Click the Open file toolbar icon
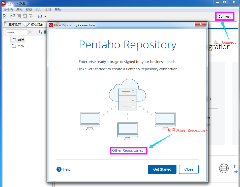240x187 pixels. (13, 16)
